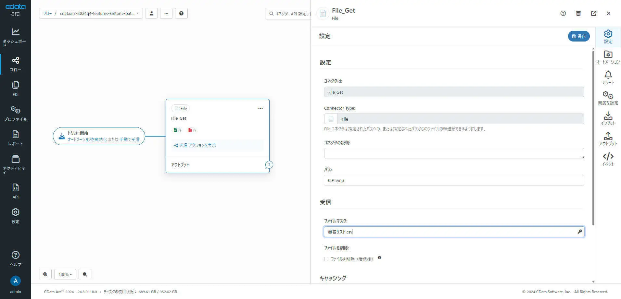The width and height of the screenshot is (621, 299).
Task: Click the settings panel vertical scrollbar
Action: [x=593, y=136]
